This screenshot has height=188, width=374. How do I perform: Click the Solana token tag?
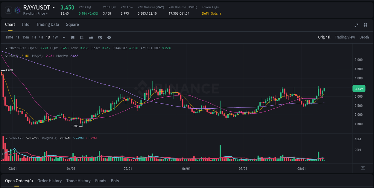click(x=216, y=13)
